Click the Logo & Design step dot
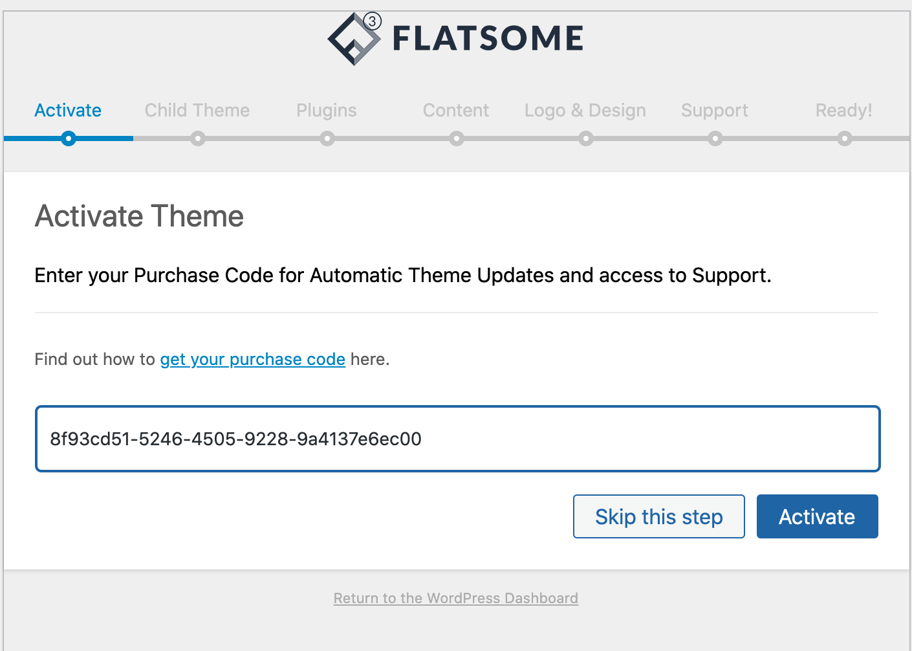The image size is (912, 651). click(586, 138)
